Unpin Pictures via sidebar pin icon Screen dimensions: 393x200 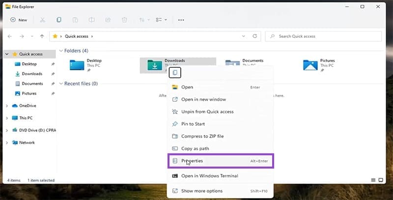tap(53, 93)
